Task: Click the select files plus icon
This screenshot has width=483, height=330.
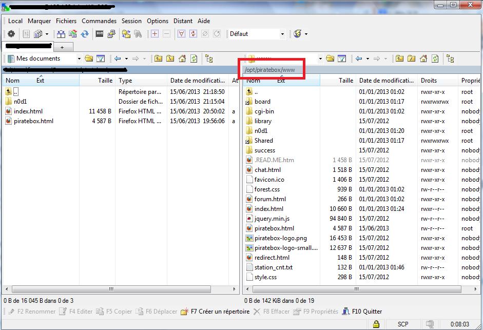Action: coord(154,34)
